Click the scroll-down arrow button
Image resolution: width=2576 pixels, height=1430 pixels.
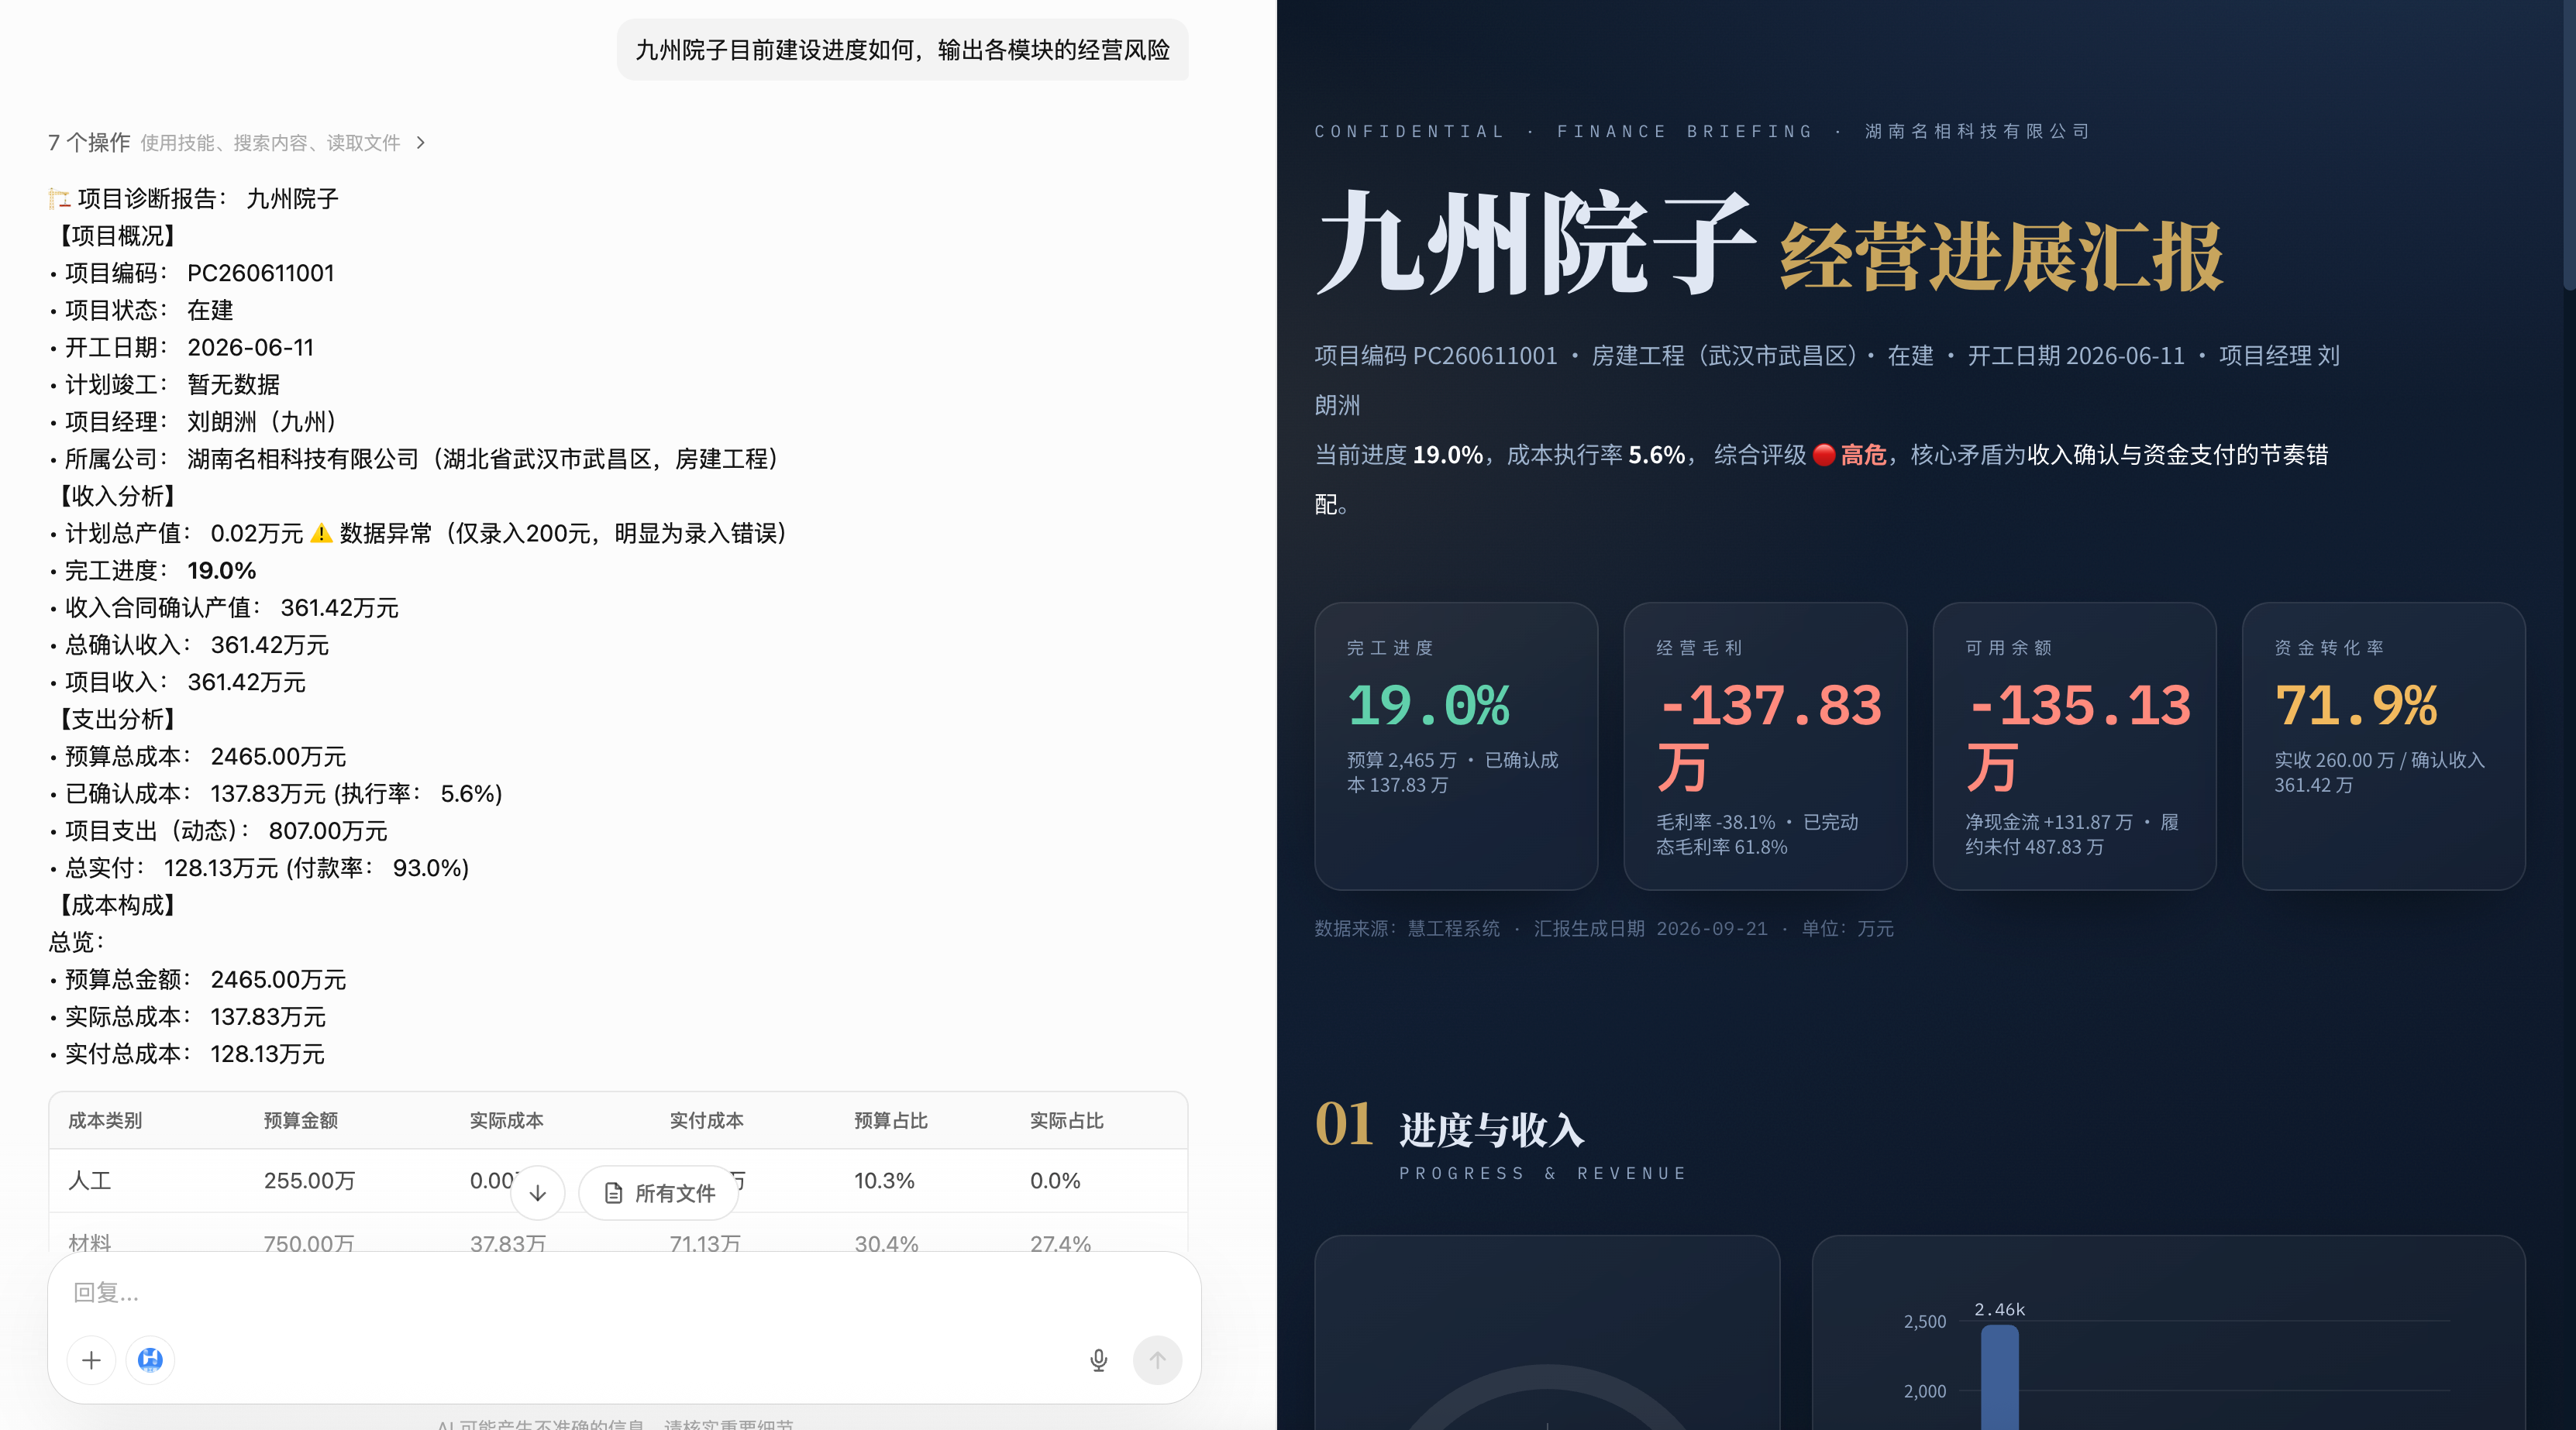tap(537, 1192)
